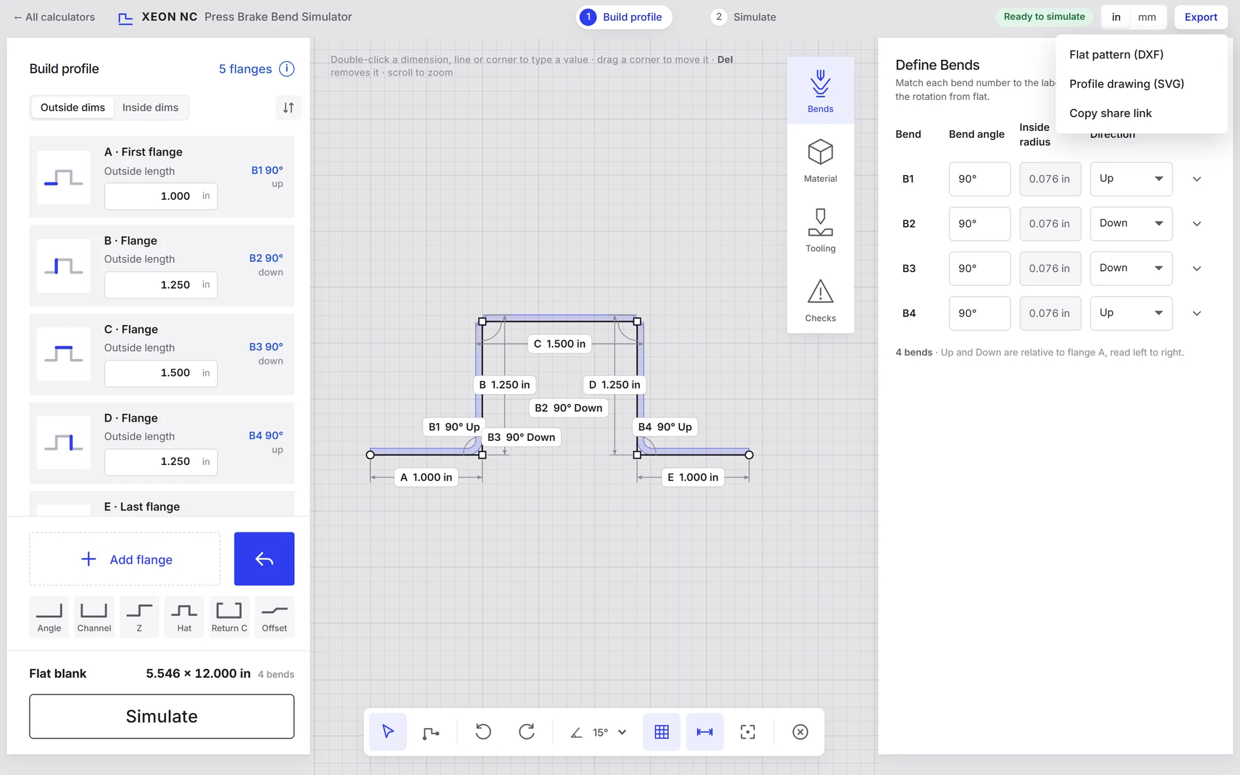This screenshot has width=1240, height=775.
Task: Switch to Outside dims mode
Action: (x=72, y=107)
